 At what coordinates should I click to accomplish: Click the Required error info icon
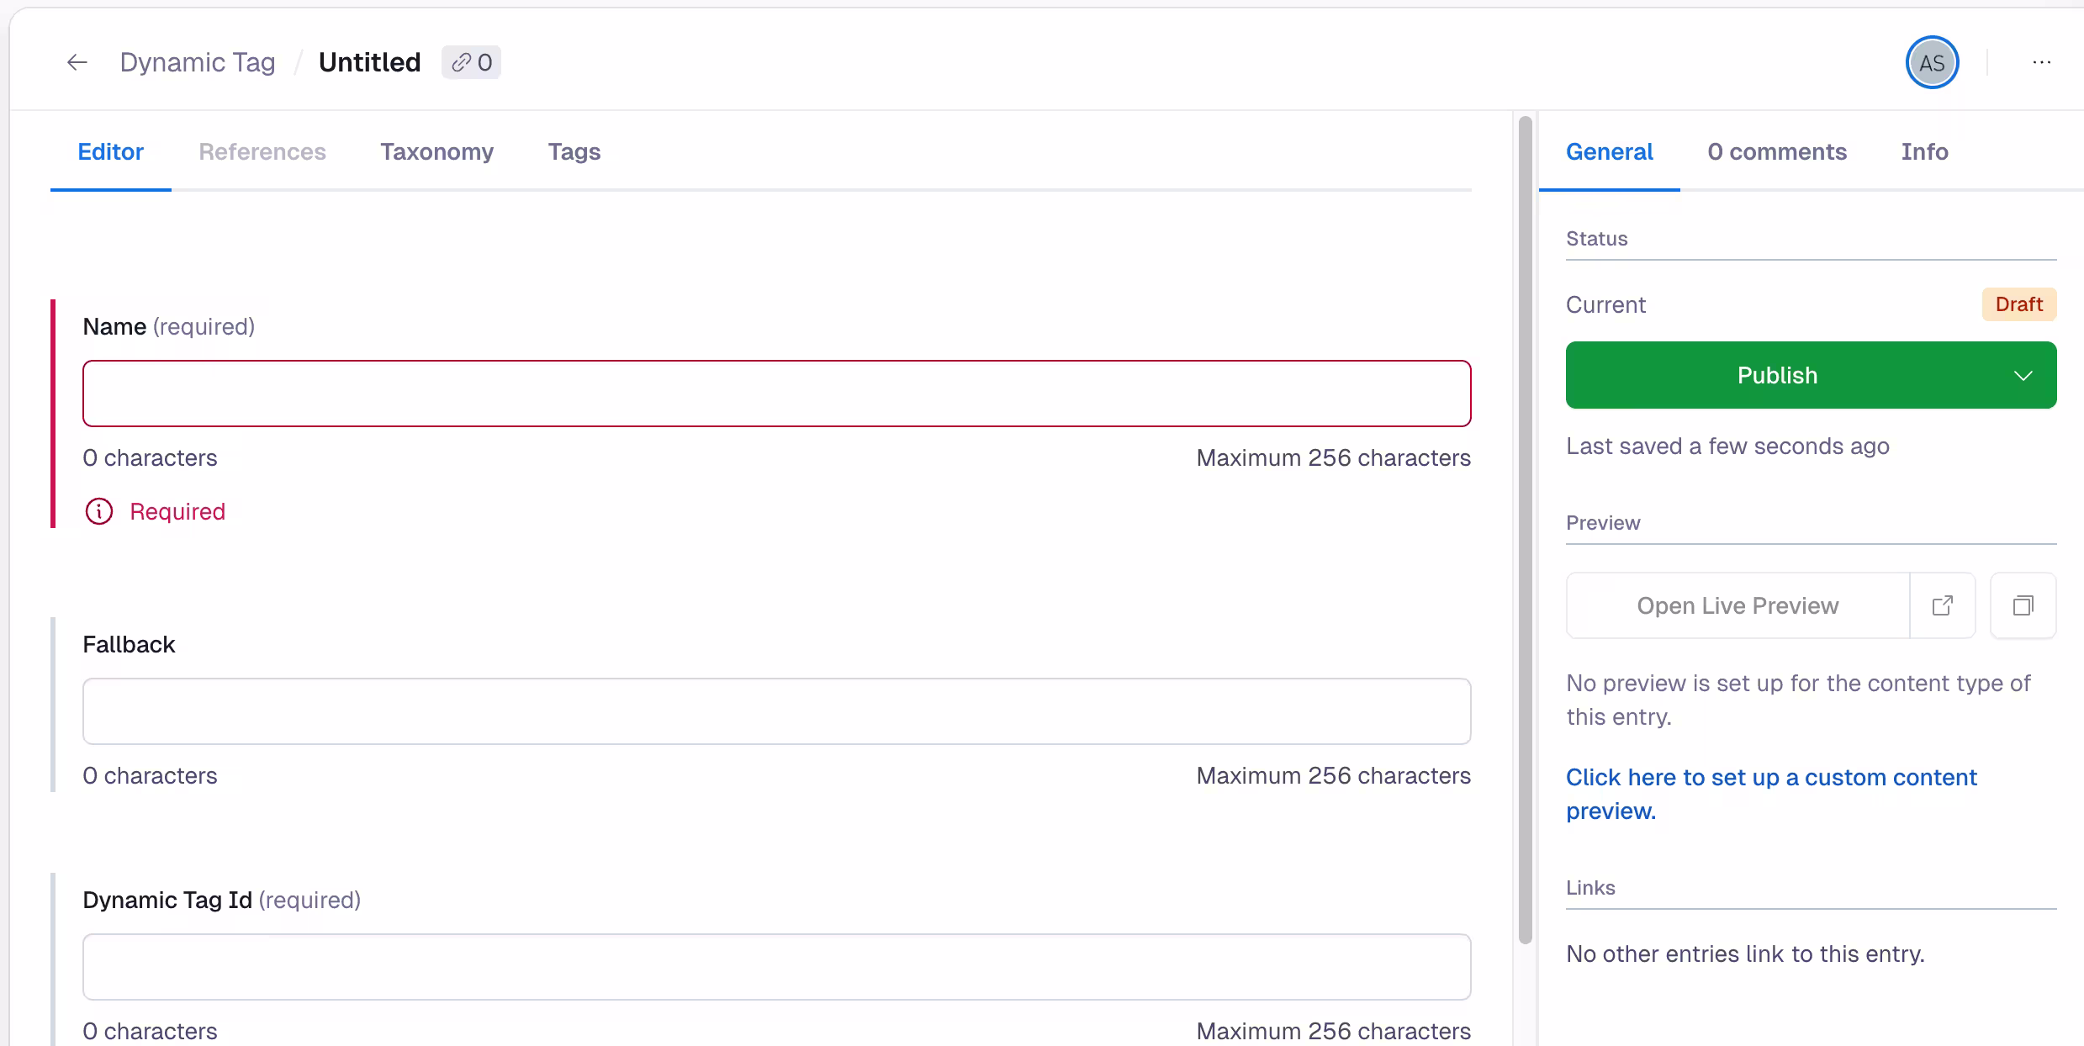[x=99, y=511]
